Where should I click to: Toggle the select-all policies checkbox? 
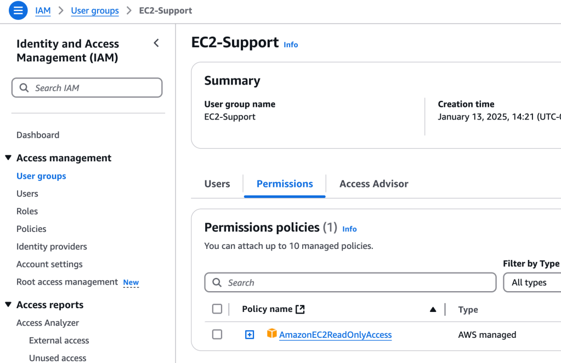(x=217, y=309)
